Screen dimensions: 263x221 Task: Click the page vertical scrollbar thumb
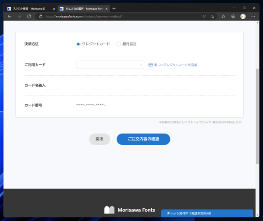point(257,116)
